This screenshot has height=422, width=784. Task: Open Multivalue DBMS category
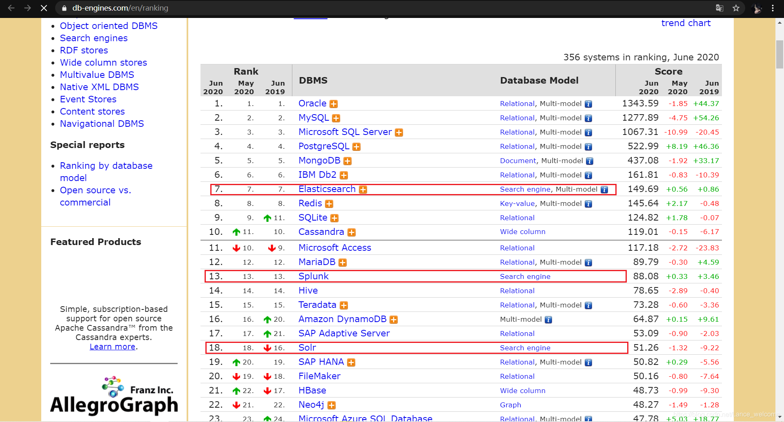97,75
